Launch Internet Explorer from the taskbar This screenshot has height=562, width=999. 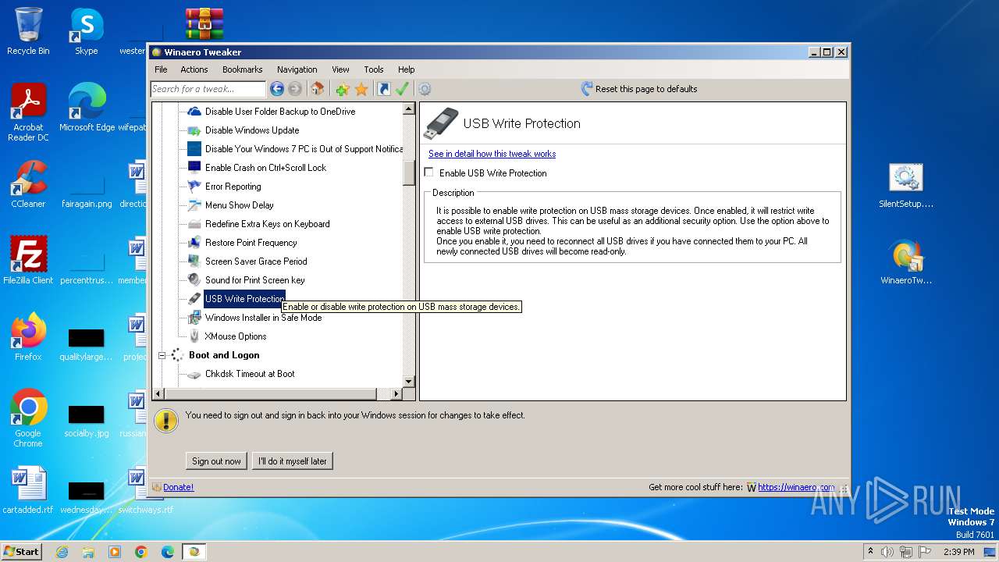pos(62,552)
